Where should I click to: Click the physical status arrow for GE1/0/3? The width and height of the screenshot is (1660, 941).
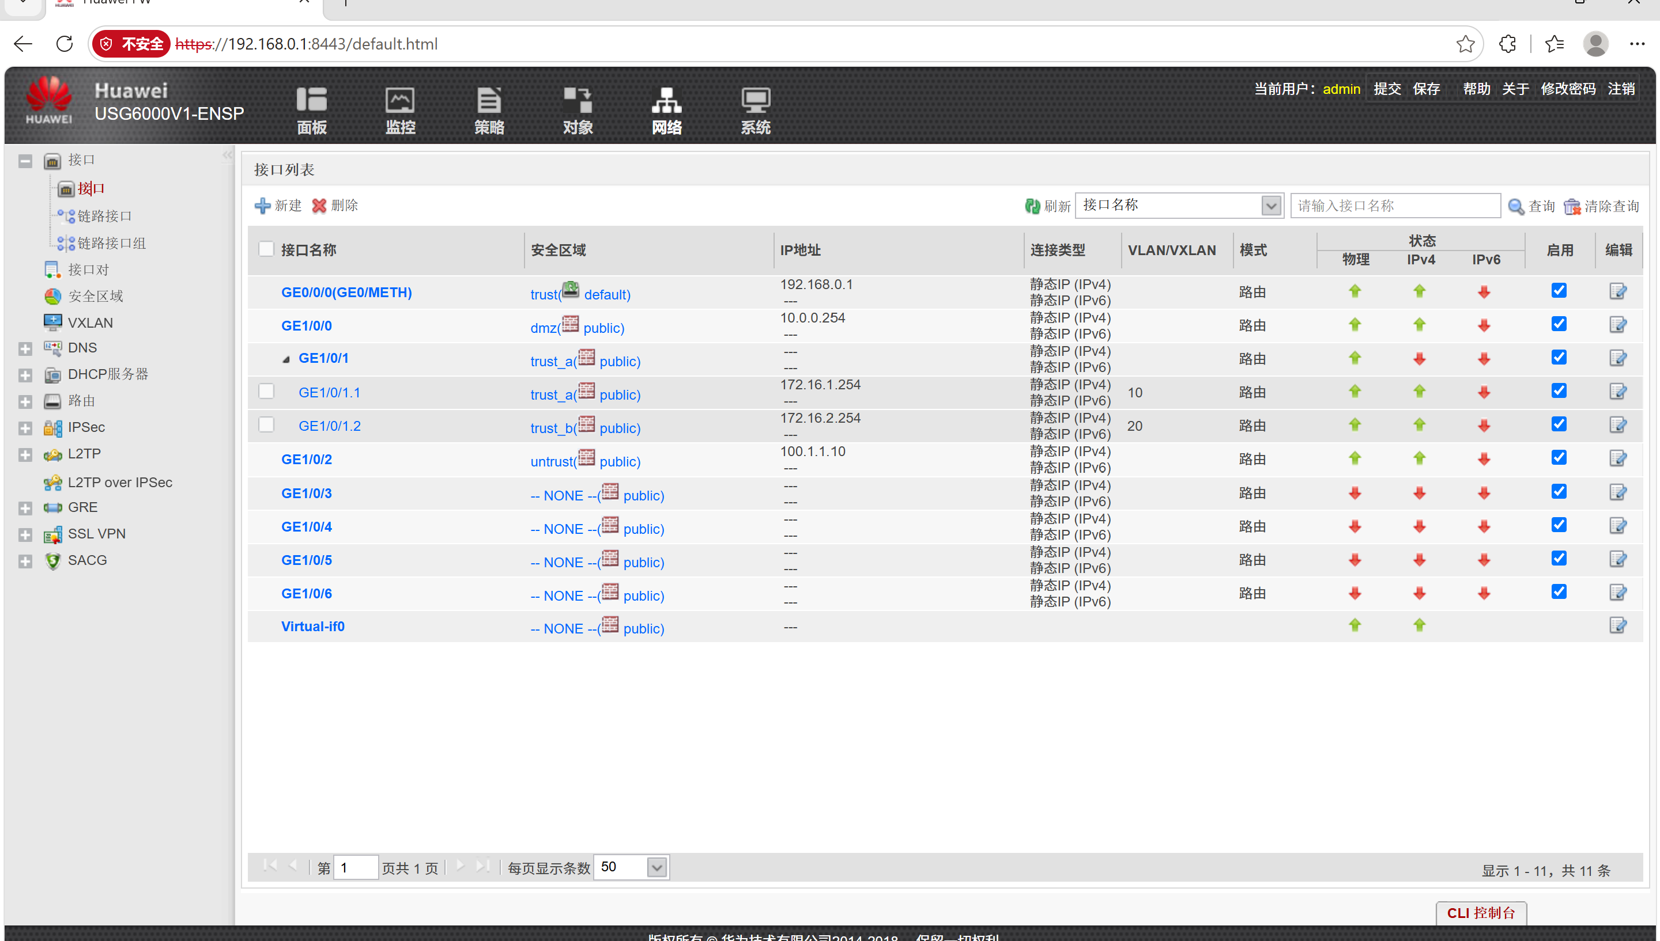(x=1355, y=493)
